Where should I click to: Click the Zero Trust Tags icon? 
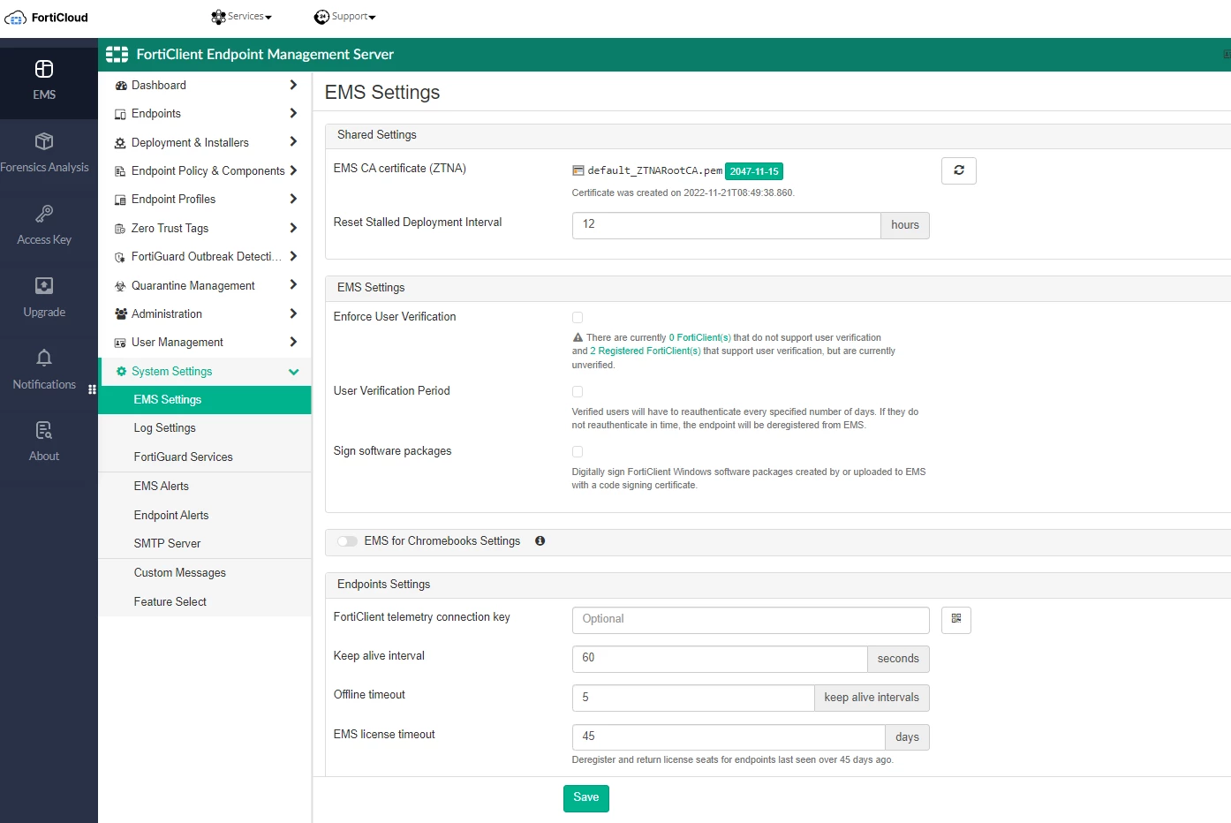coord(121,229)
